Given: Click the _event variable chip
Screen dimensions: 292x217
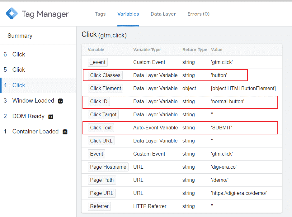Looking at the screenshot, I should pos(97,62).
